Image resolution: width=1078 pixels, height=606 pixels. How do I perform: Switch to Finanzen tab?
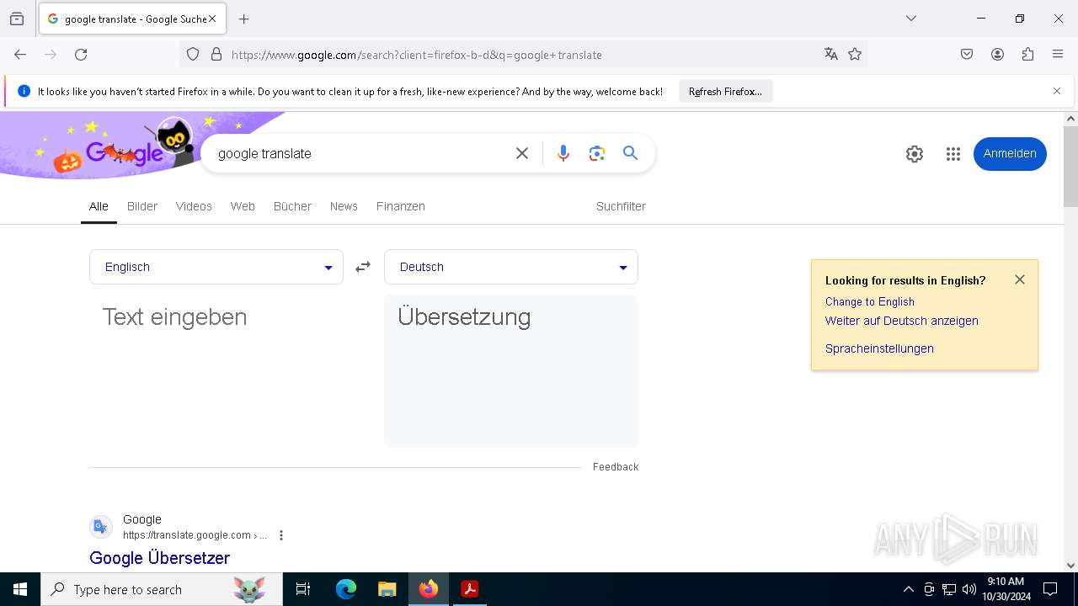[401, 206]
